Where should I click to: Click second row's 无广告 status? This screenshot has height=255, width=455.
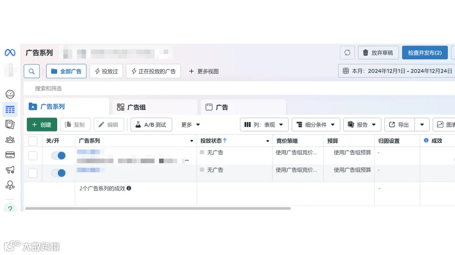(215, 170)
